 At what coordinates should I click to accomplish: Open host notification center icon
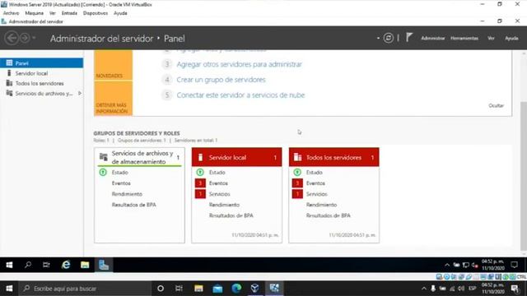tap(514, 289)
